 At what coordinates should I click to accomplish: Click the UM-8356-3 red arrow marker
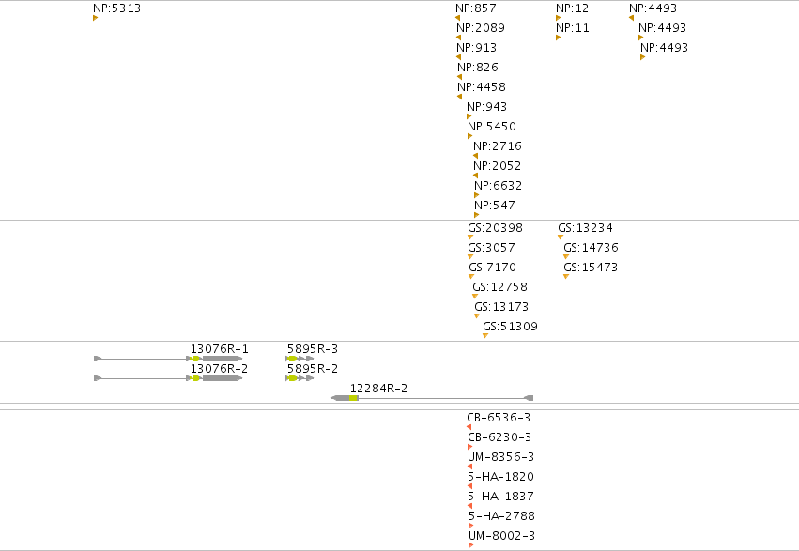coord(469,467)
